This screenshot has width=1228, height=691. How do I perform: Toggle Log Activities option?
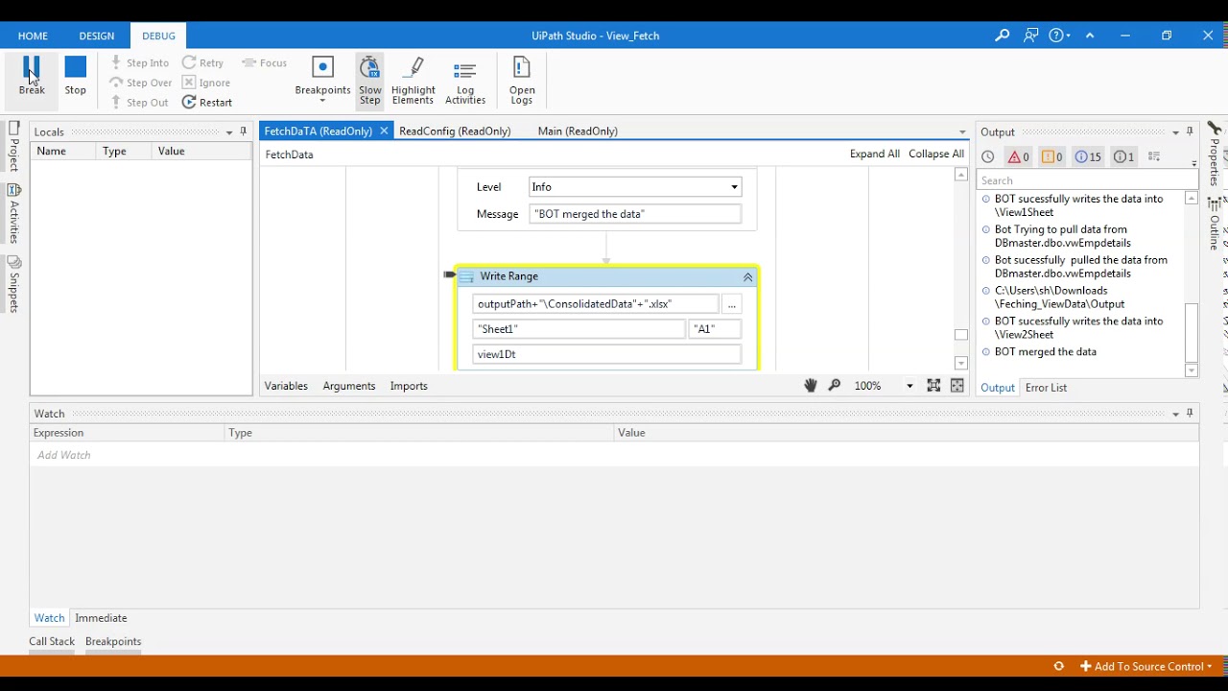click(x=465, y=80)
